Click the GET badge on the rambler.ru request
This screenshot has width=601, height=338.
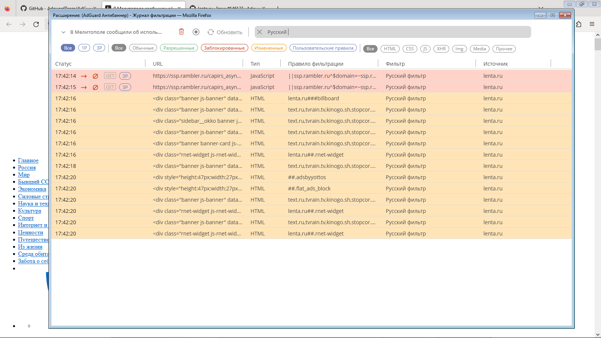click(109, 76)
